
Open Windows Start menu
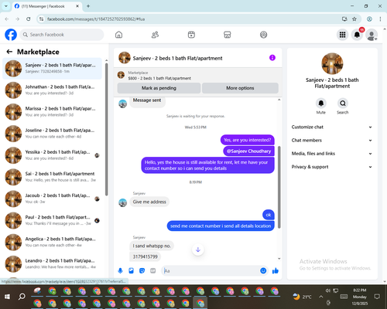(x=7, y=297)
